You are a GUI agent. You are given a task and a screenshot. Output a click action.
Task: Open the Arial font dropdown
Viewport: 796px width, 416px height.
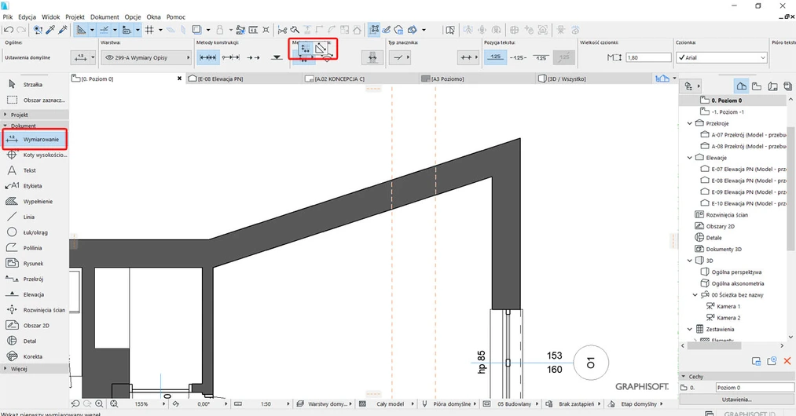[x=721, y=57]
